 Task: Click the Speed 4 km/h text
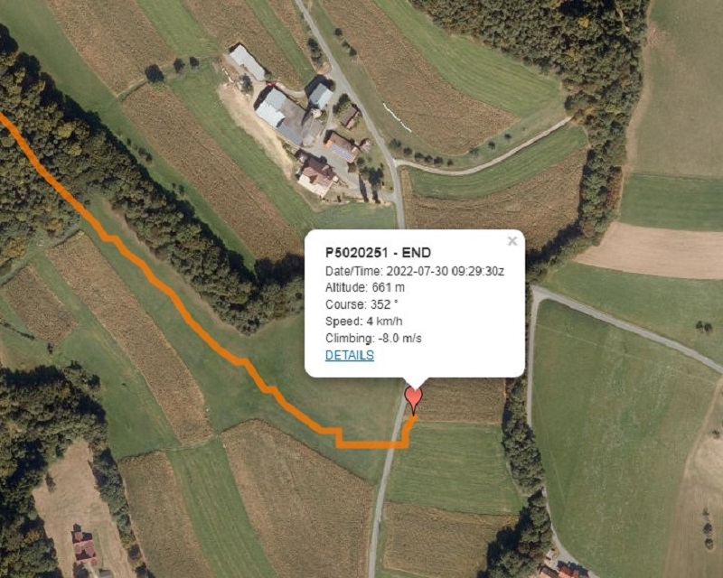pos(364,322)
